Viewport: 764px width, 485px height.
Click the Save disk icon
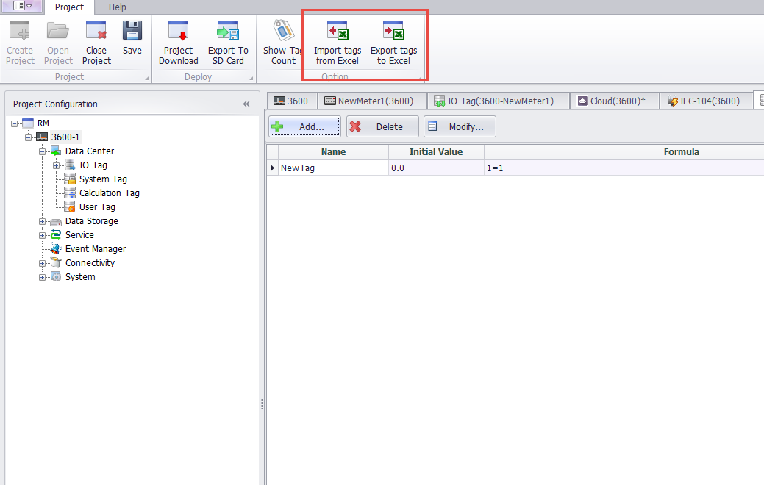pos(132,32)
